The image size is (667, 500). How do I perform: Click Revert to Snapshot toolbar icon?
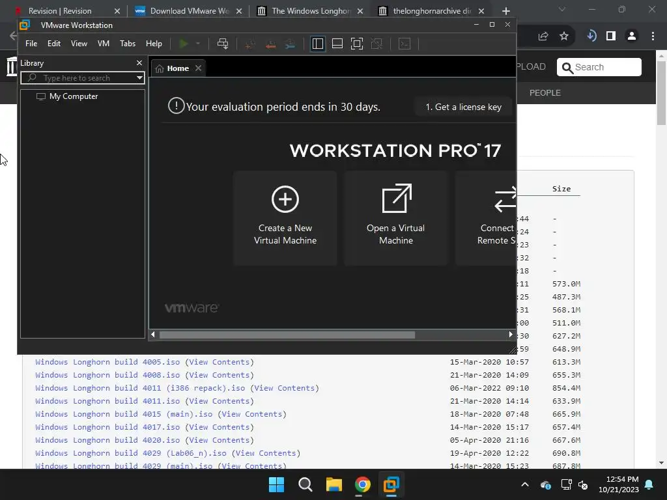coord(270,44)
